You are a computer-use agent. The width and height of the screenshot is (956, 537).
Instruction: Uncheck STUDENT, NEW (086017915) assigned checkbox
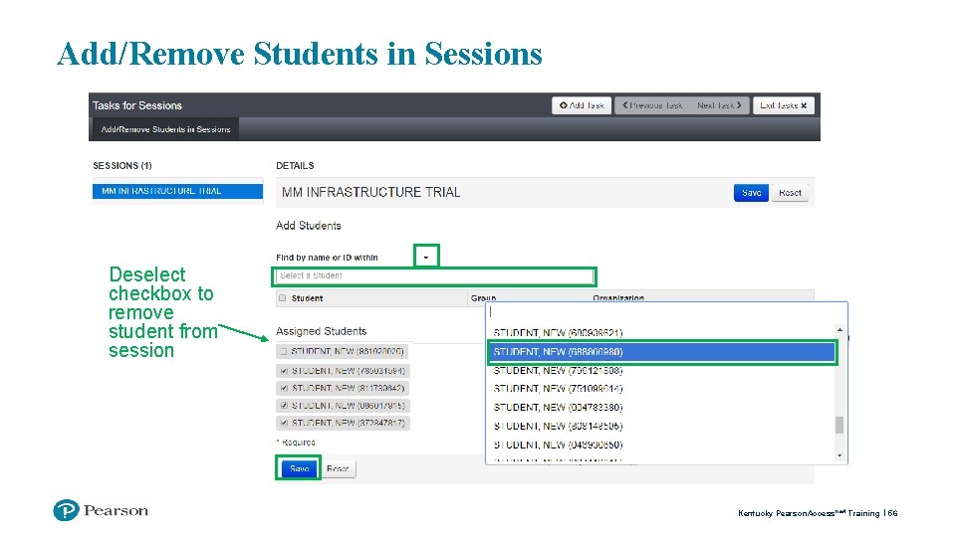point(284,405)
